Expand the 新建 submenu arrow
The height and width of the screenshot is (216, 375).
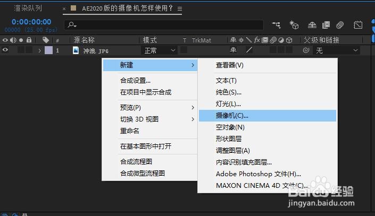193,65
